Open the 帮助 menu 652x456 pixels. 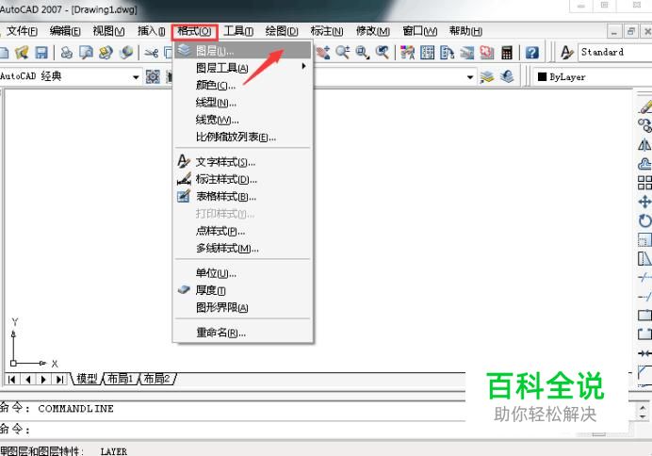point(465,31)
